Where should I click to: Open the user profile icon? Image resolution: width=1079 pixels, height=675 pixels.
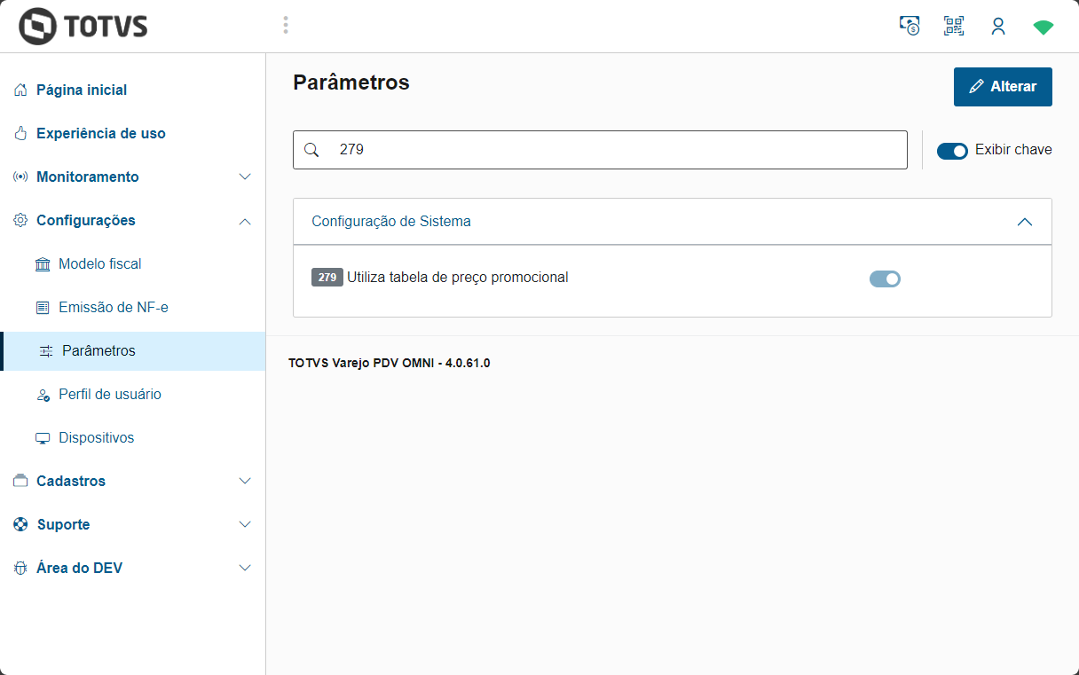998,27
